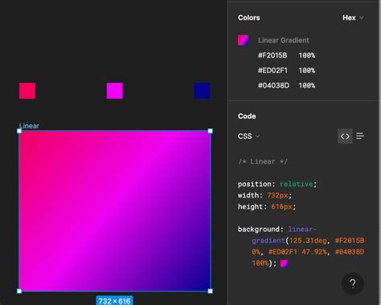
Task: Click the #ED02F1 hex value in Colors
Action: click(272, 71)
